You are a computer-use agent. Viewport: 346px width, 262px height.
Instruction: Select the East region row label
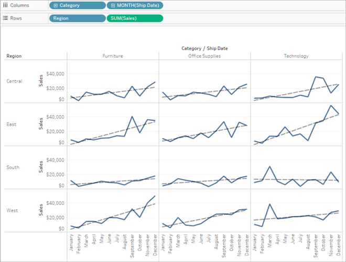[x=11, y=124]
